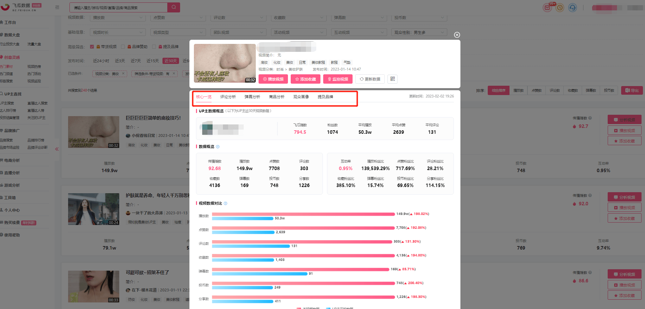Open the mail notifications icon with 99+ badge
645x309 pixels.
tap(547, 7)
